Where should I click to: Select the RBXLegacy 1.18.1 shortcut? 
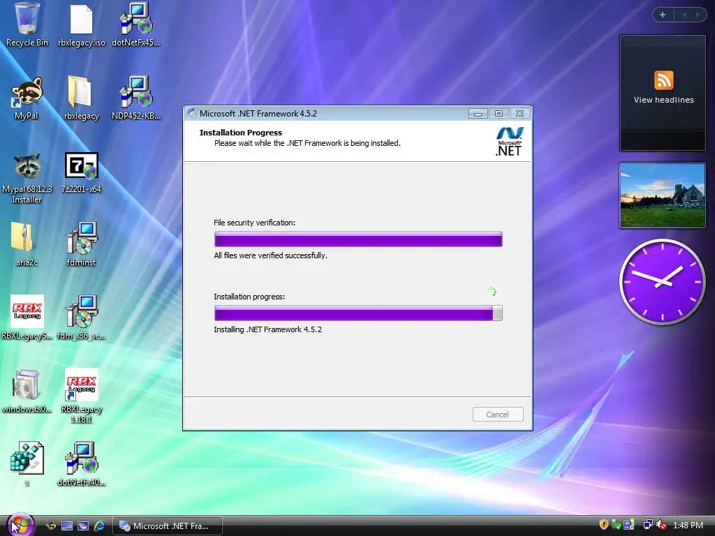tap(81, 396)
